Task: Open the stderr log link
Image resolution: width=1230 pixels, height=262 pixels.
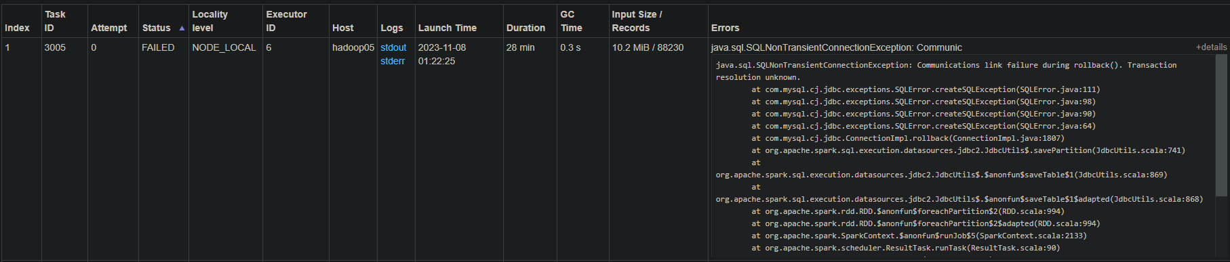Action: click(393, 61)
